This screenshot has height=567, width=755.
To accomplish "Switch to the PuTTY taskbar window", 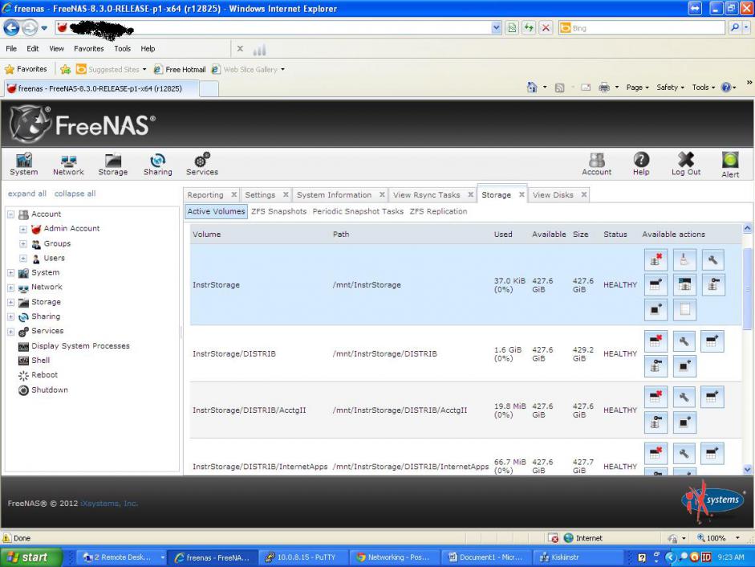I will point(302,557).
